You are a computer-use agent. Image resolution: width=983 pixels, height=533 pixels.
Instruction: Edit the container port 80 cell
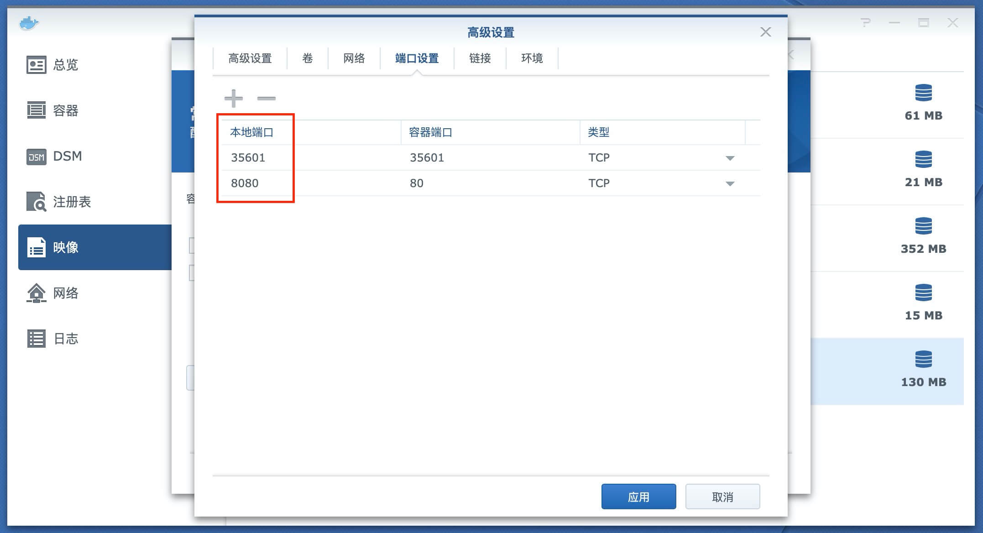(416, 183)
